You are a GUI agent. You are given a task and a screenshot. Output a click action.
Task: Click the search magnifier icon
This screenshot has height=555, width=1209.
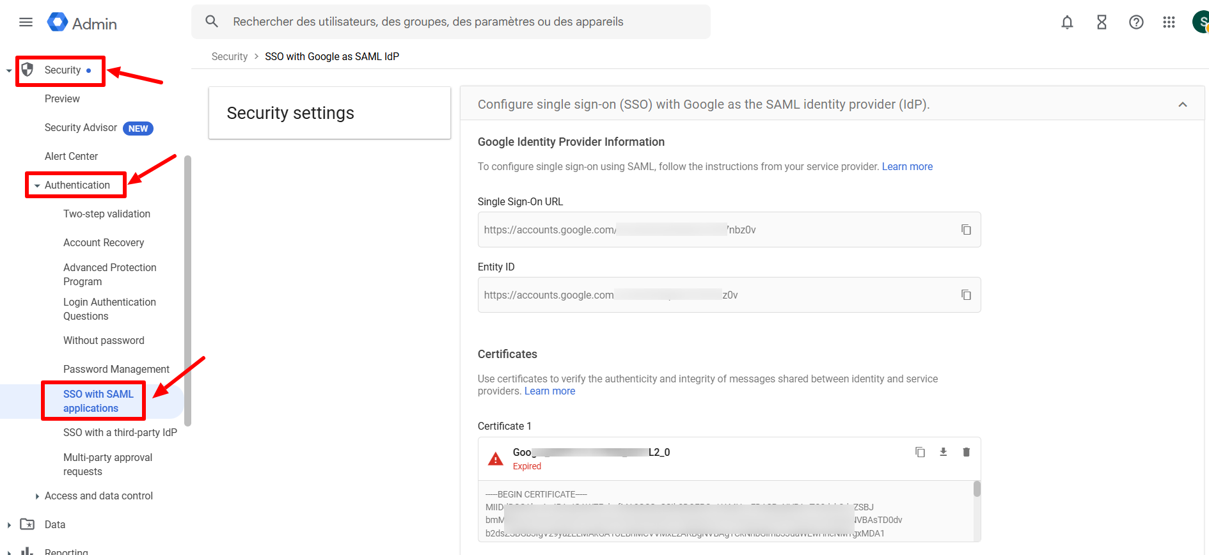click(x=212, y=22)
